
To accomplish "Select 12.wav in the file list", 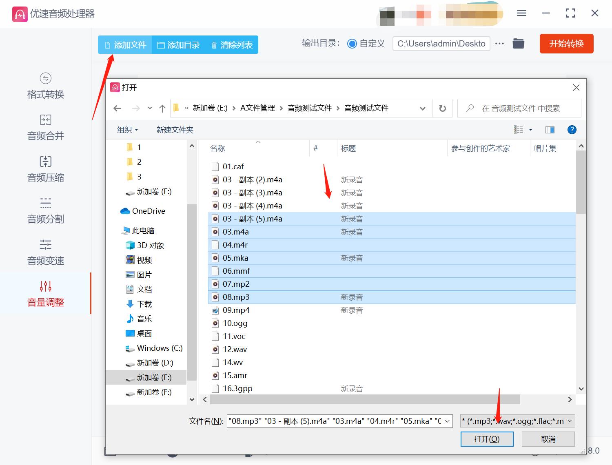I will pyautogui.click(x=235, y=349).
